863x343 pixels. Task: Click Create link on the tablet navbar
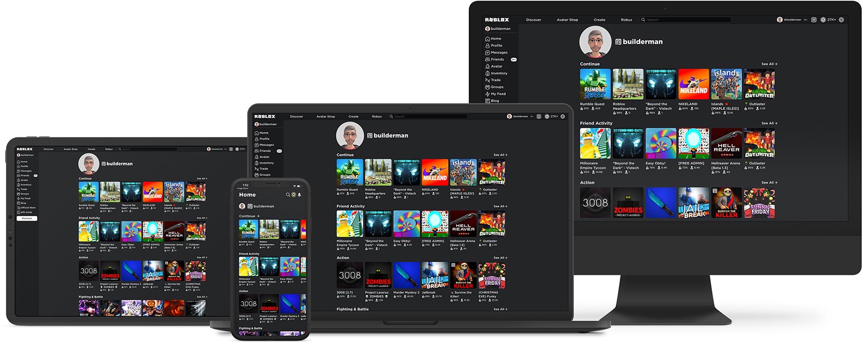pos(91,149)
